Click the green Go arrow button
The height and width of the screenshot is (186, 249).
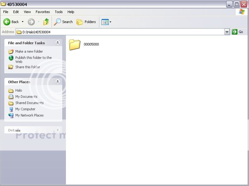pos(235,32)
